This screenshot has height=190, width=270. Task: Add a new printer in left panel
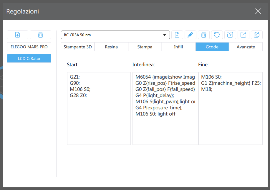click(18, 35)
